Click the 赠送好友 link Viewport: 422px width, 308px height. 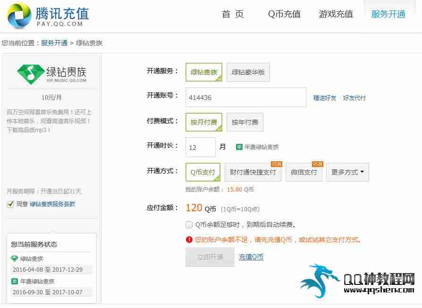pos(325,98)
